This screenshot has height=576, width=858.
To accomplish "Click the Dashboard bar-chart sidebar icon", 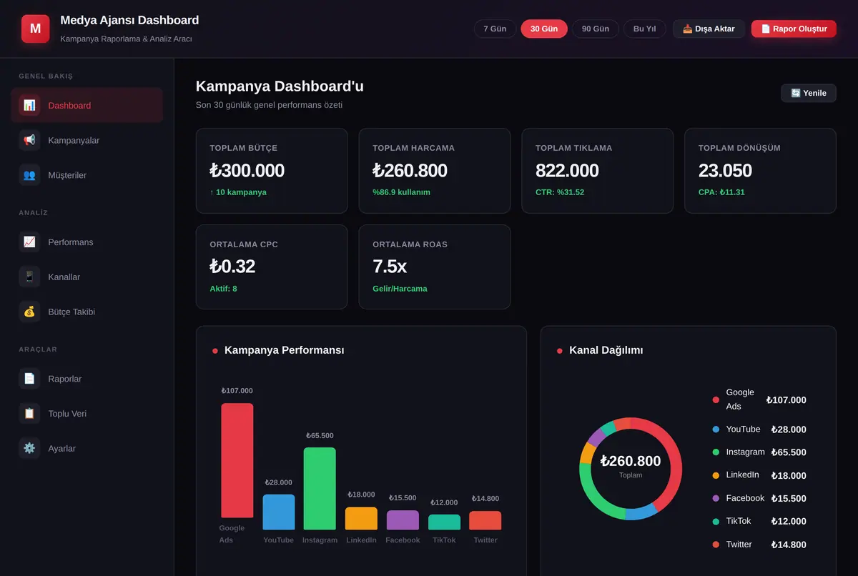I will [29, 105].
